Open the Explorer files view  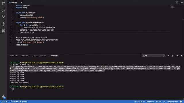coord(3,3)
